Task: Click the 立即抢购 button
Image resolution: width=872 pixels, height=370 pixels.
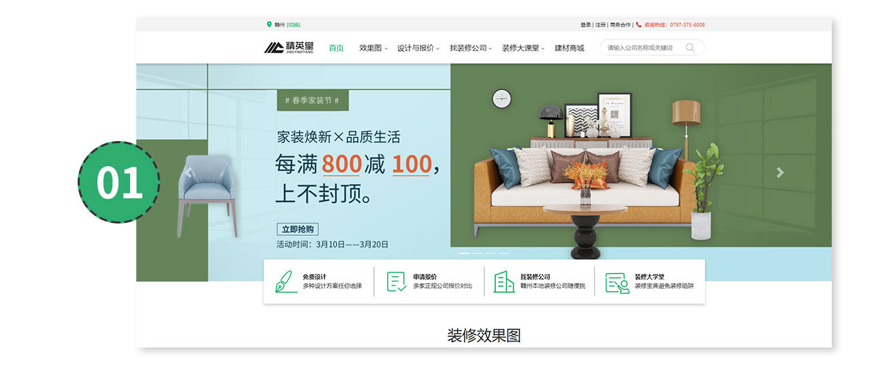Action: 298,230
